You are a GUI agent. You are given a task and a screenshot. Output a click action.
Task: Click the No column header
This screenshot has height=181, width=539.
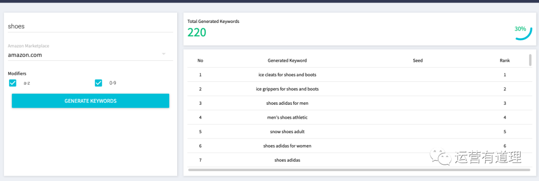pyautogui.click(x=201, y=60)
